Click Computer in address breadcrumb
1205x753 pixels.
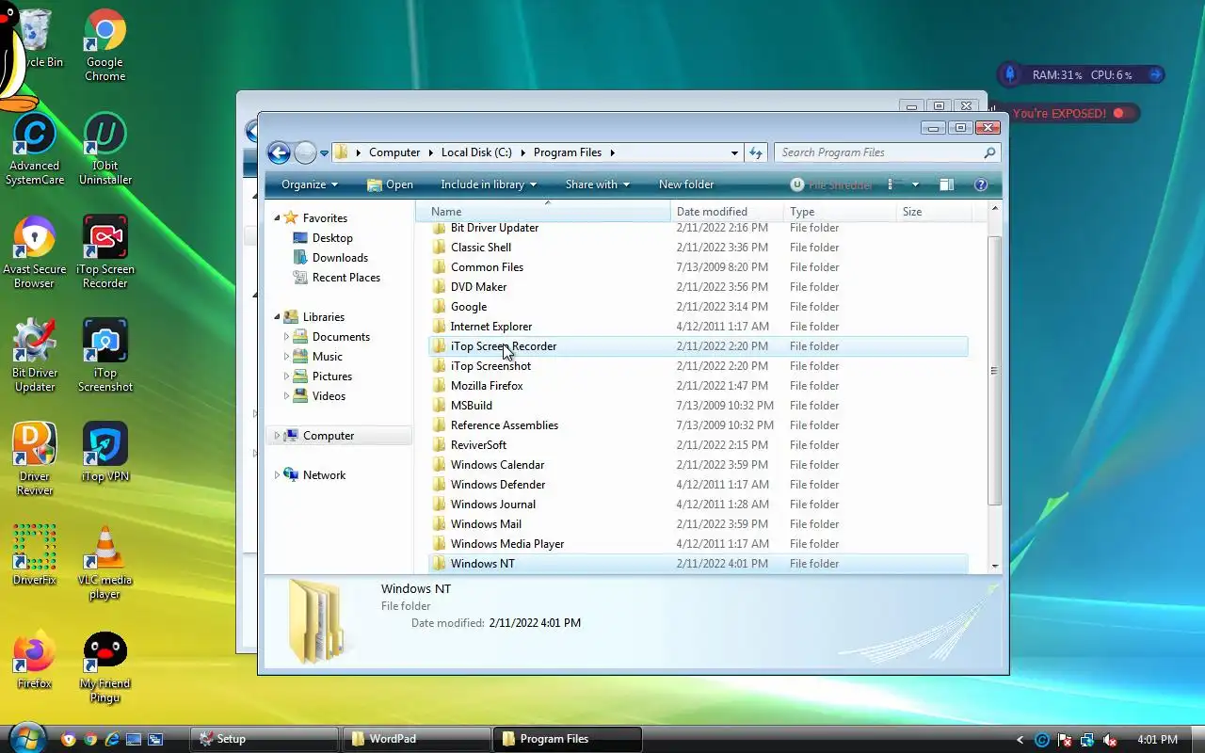point(394,152)
